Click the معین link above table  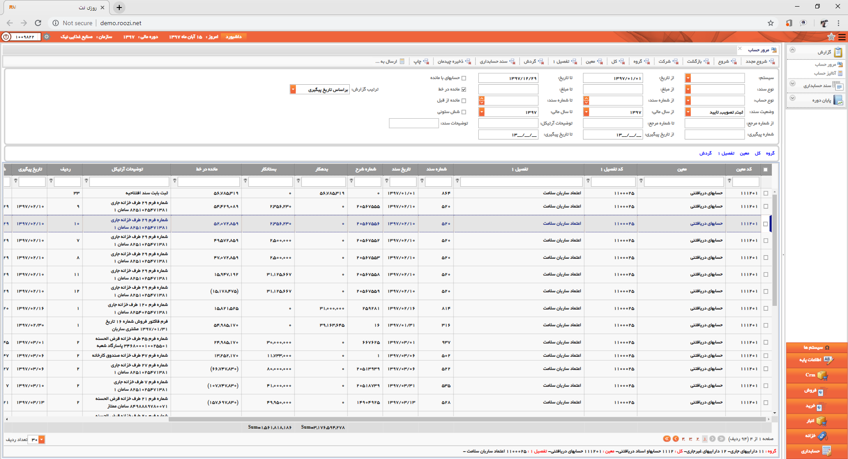(745, 153)
